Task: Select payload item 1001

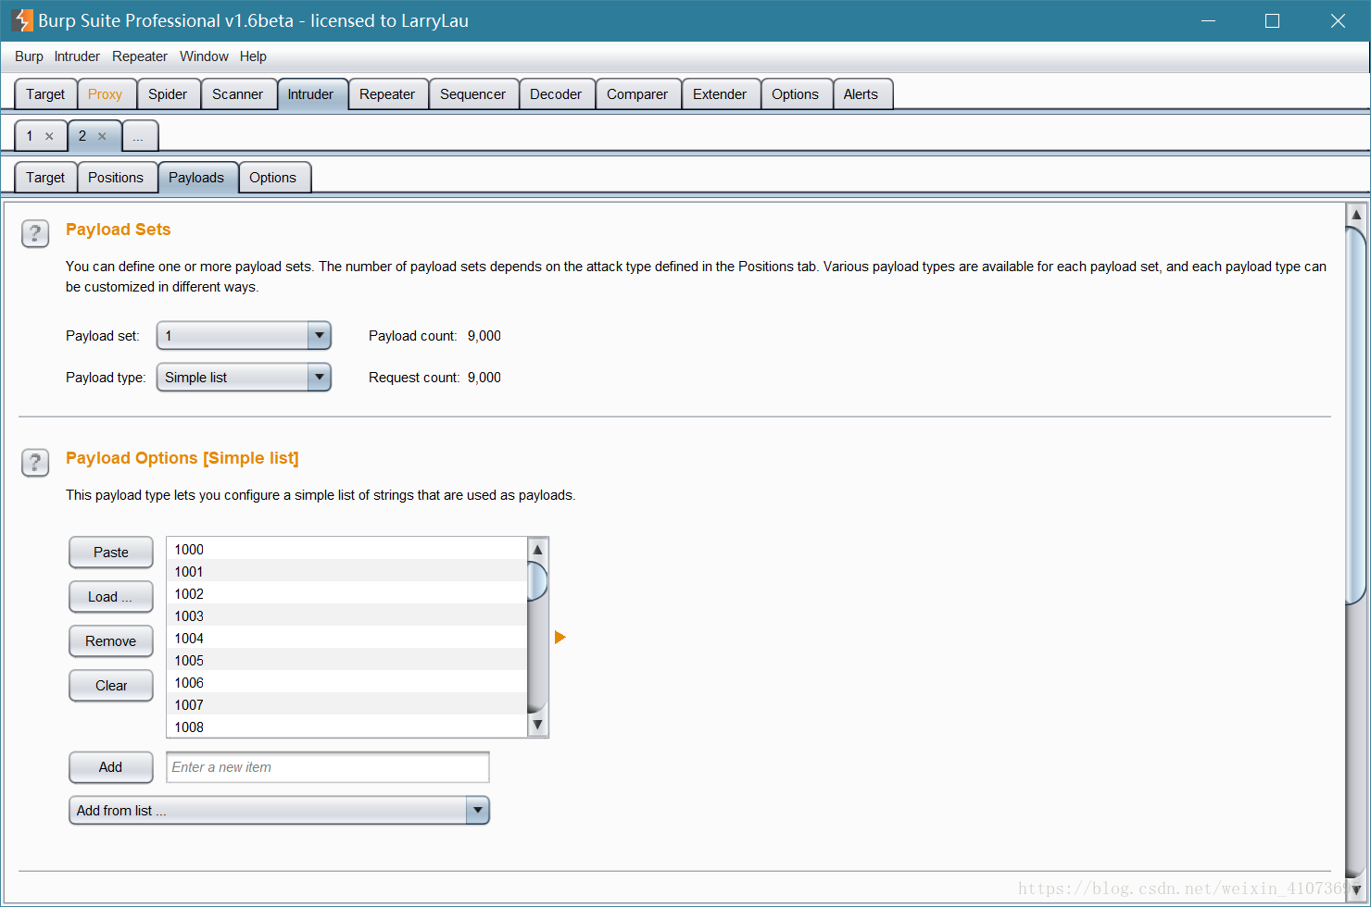Action: 346,571
